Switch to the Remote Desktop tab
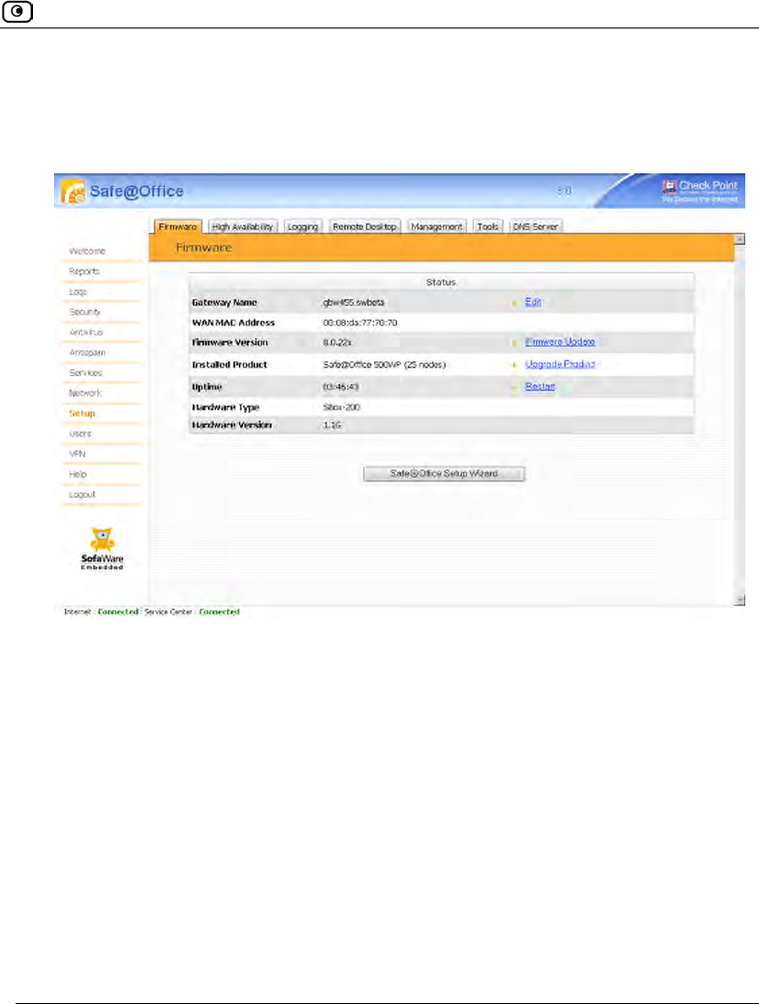 365,226
